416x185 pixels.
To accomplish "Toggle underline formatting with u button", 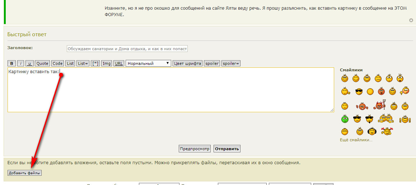I will [29, 63].
